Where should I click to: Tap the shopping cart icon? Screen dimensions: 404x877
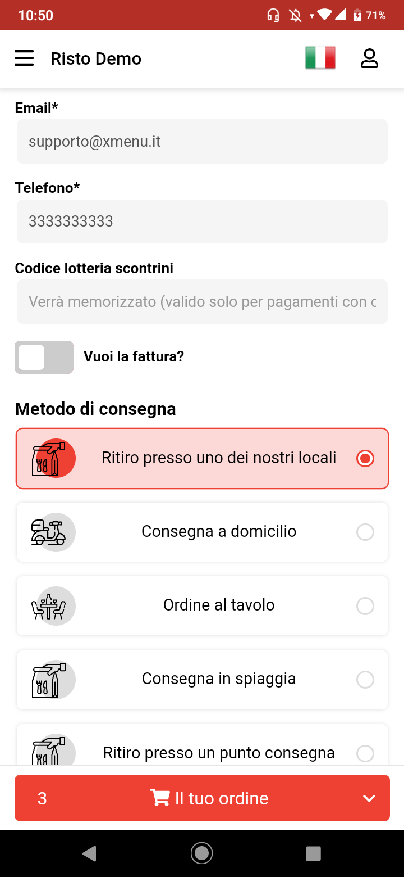pyautogui.click(x=160, y=798)
